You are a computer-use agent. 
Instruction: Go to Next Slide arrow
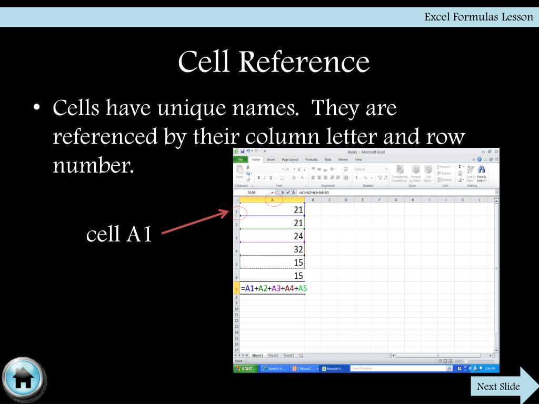505,386
